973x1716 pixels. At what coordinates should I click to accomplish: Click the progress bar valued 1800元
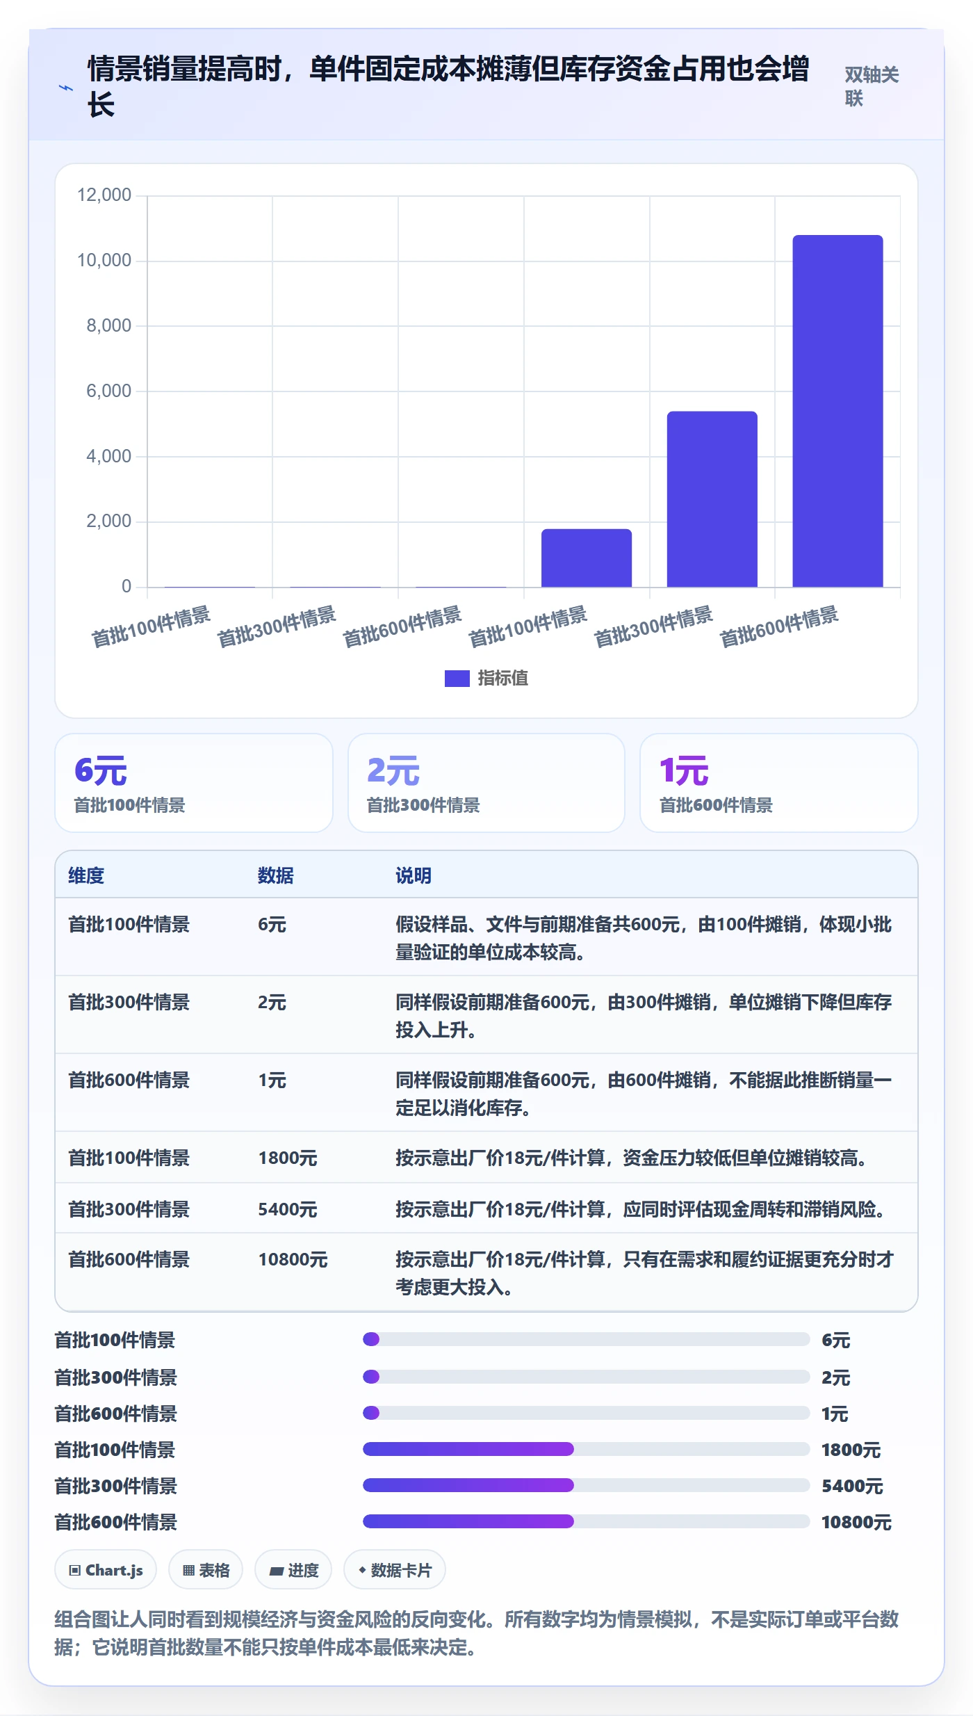[x=586, y=1449]
